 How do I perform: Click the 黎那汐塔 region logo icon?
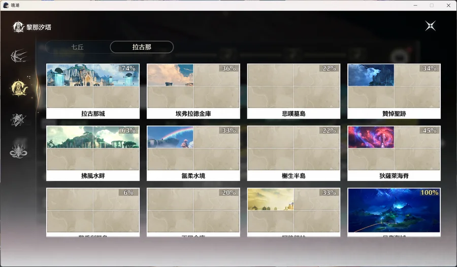(18, 27)
